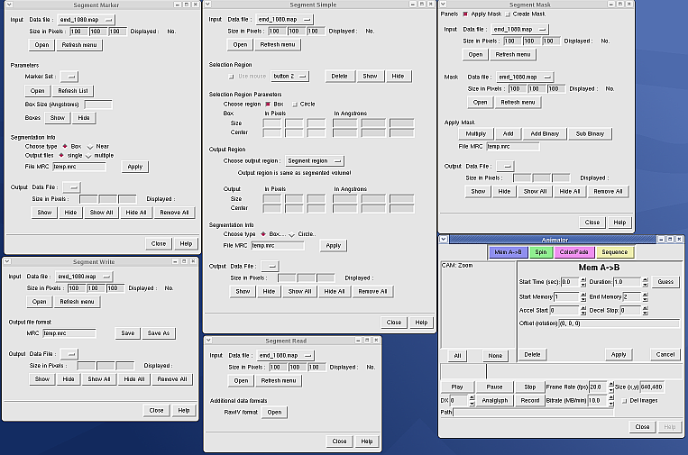Select the Near type in Segment Marker
This screenshot has width=688, height=455.
tap(89, 146)
